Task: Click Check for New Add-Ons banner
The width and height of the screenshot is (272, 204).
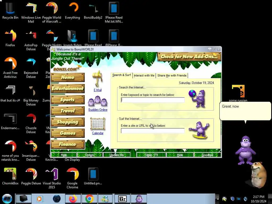Action: click(x=189, y=57)
